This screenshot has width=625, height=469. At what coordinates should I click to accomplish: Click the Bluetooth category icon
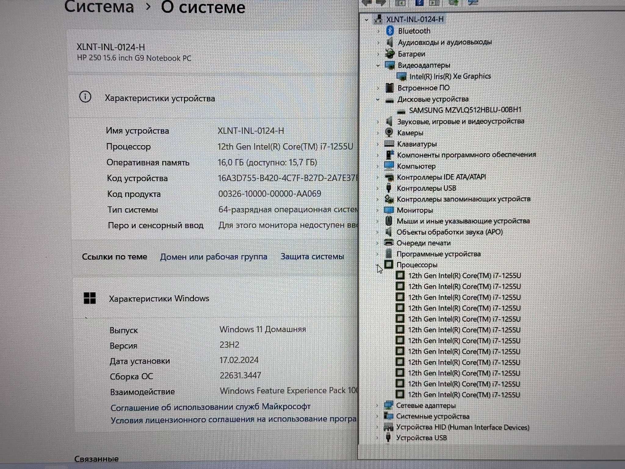tap(389, 31)
